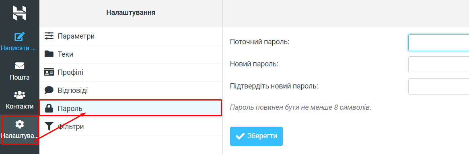The height and width of the screenshot is (154, 469).
Task: Select the Параметри settings section
Action: (131, 36)
